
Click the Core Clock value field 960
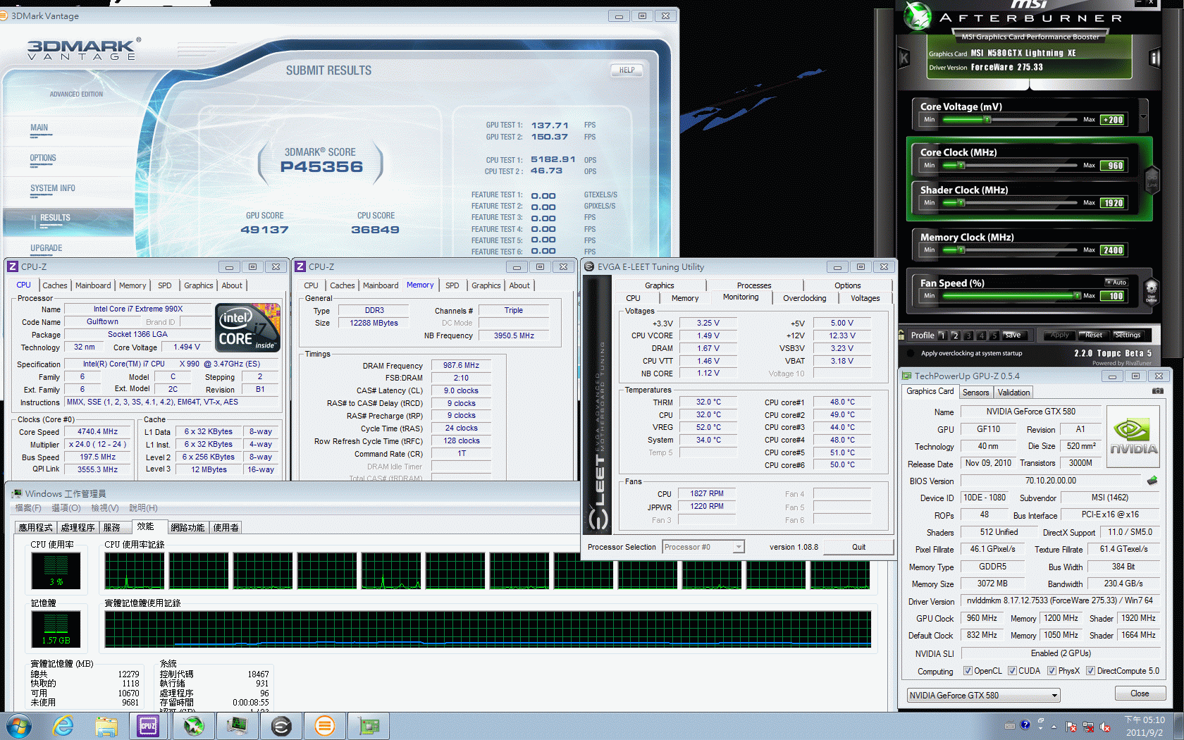[x=1114, y=166]
